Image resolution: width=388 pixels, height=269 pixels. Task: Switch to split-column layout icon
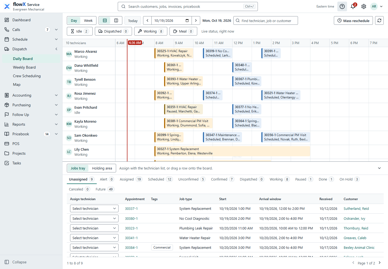[116, 20]
